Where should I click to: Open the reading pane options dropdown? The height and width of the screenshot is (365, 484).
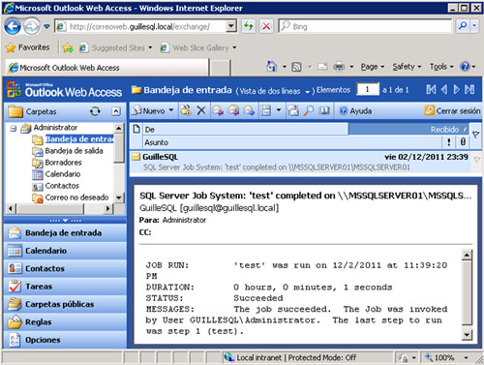click(x=279, y=110)
